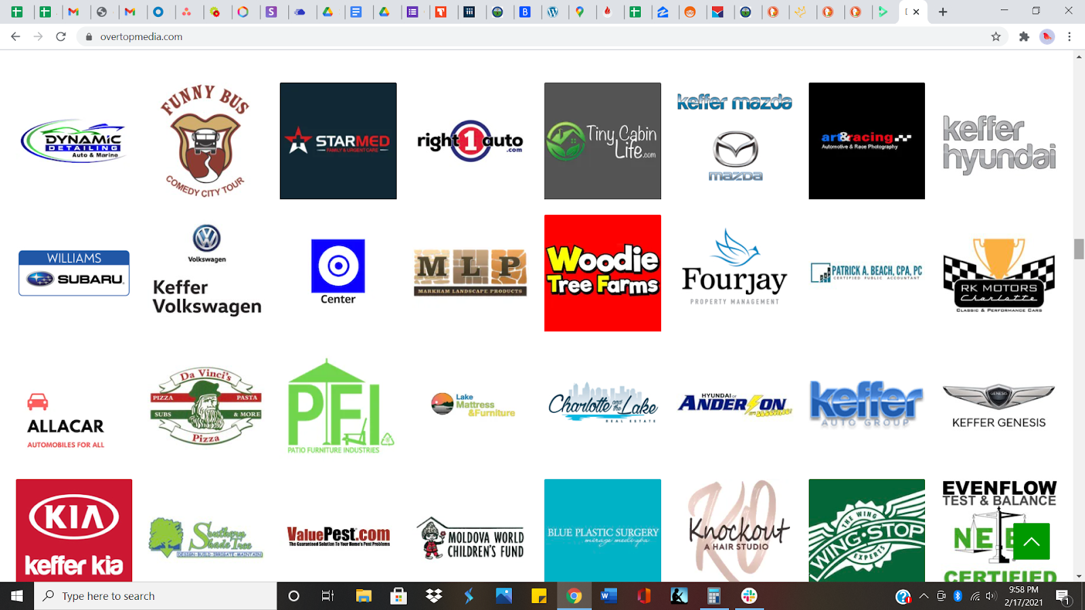1085x610 pixels.
Task: Open the Keffer Kia logo
Action: click(x=74, y=530)
